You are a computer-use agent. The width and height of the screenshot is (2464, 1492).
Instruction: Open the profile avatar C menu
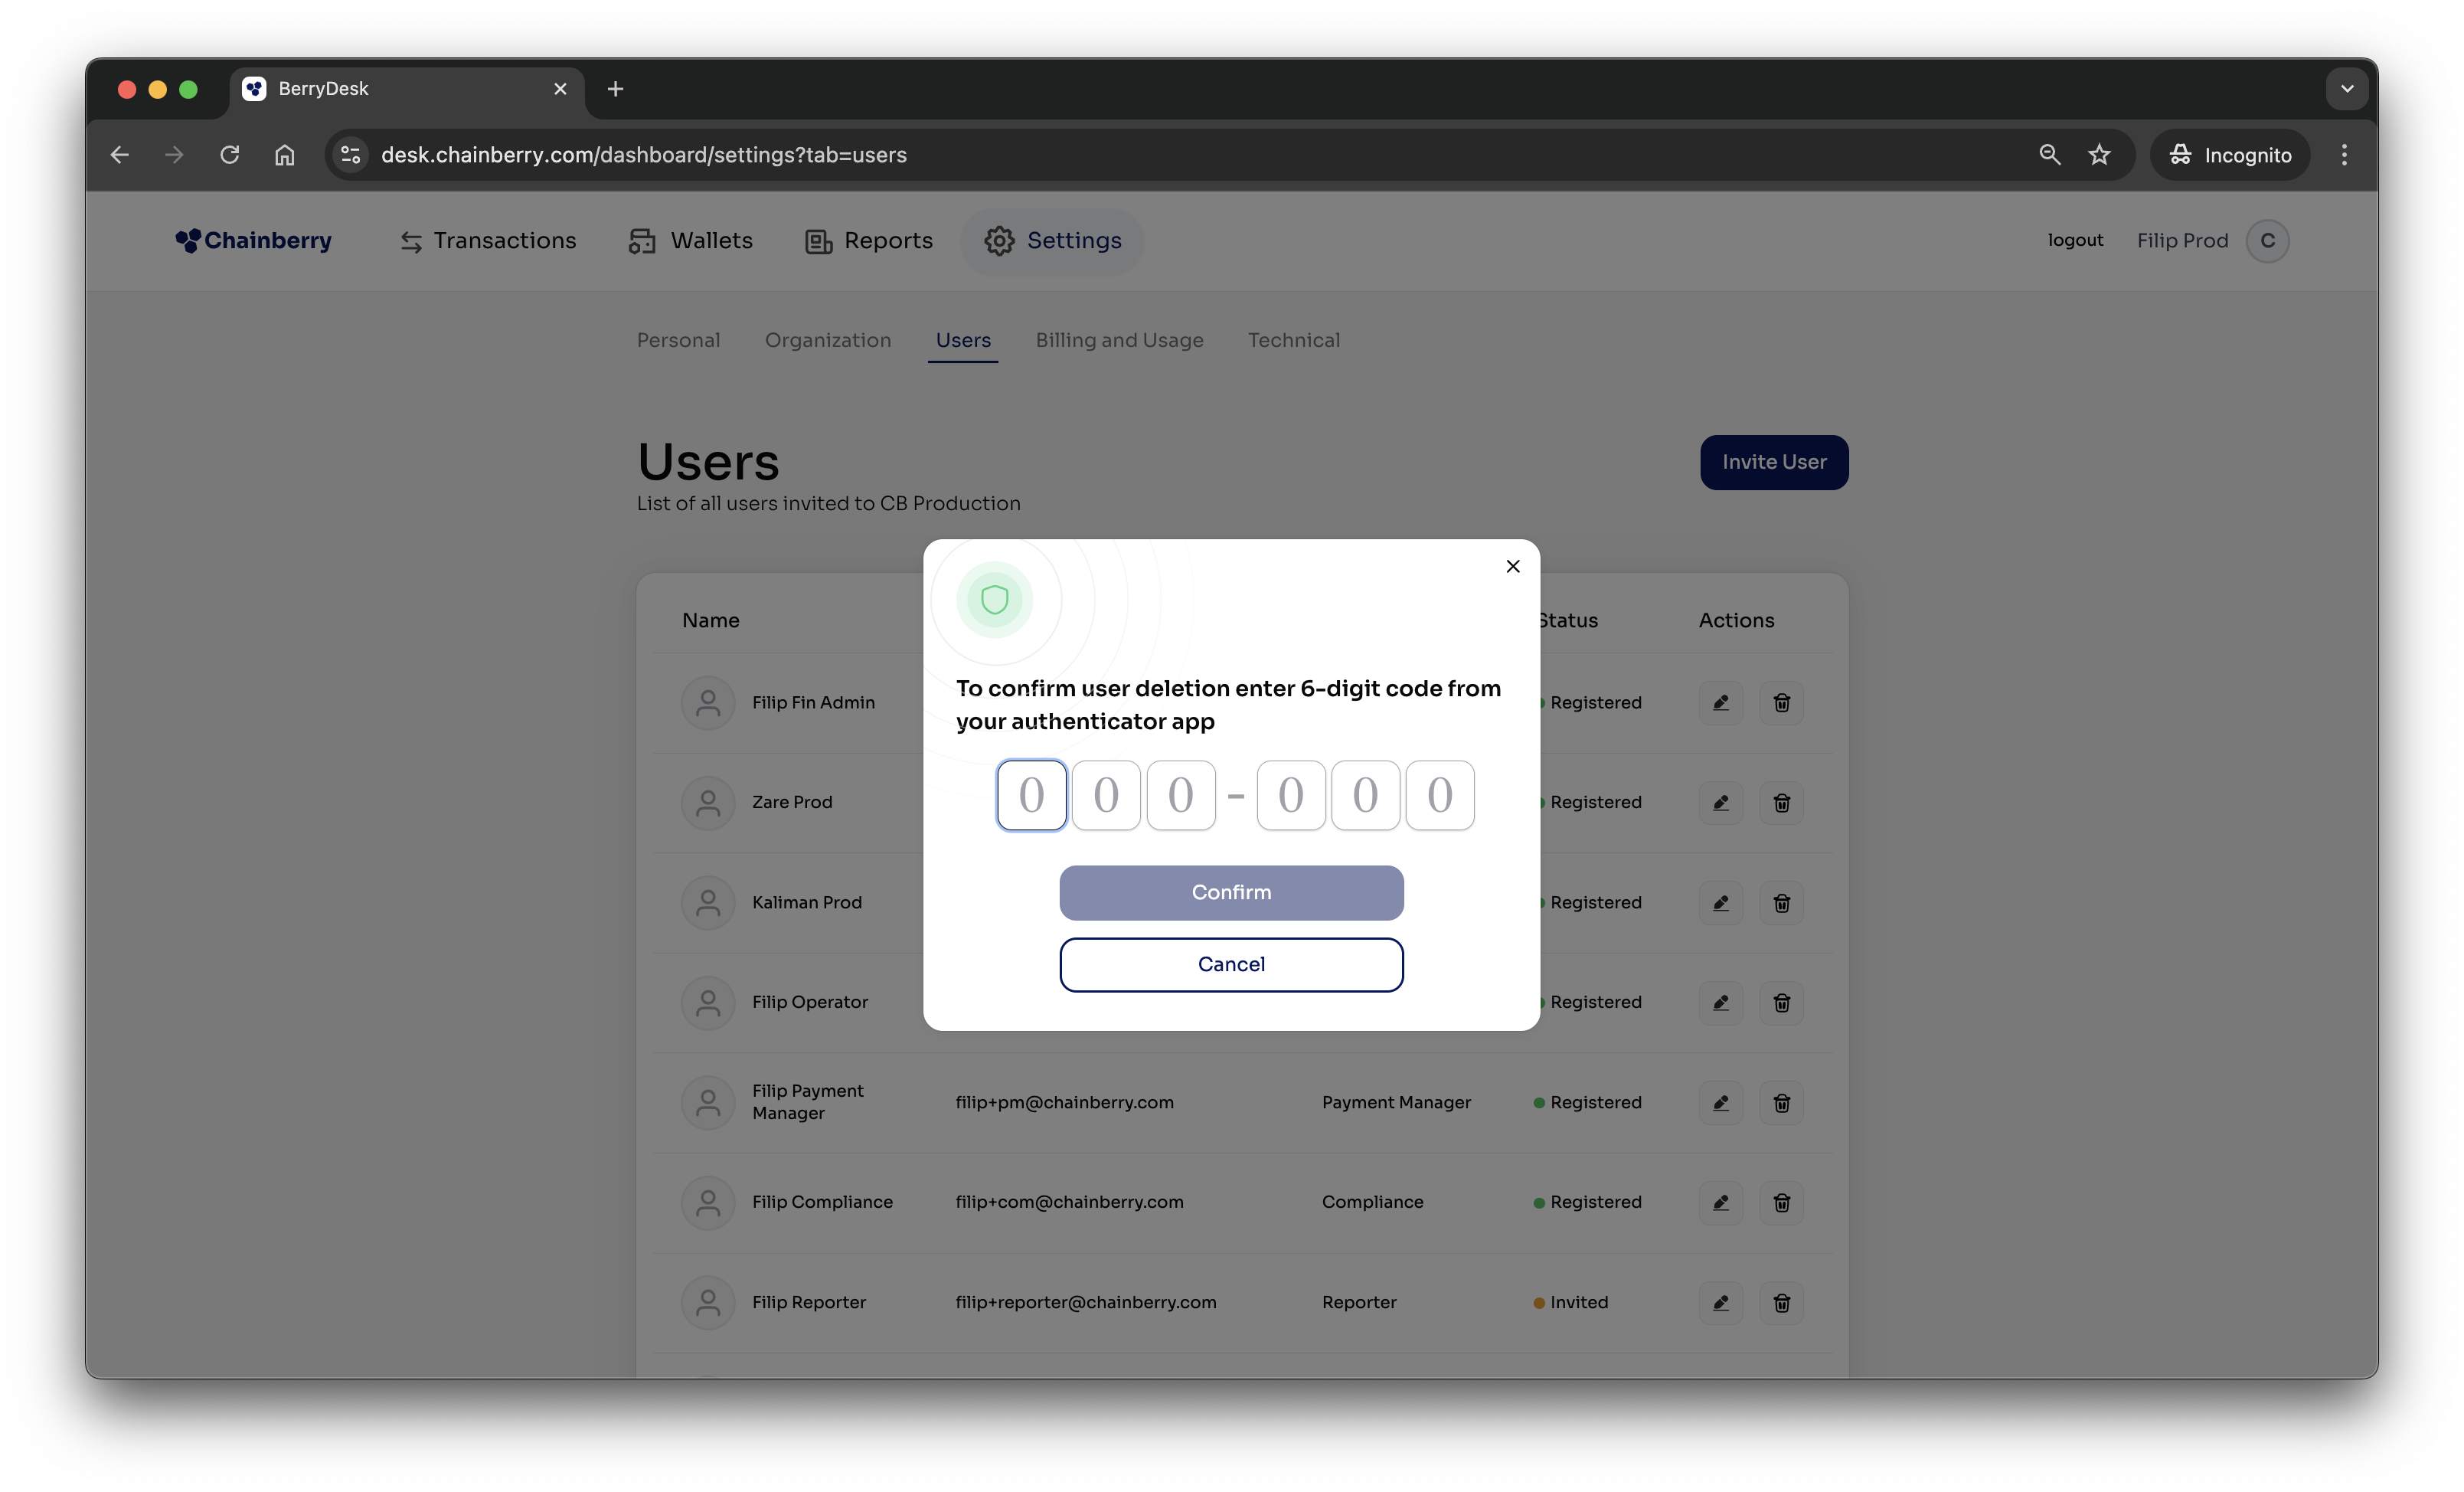pyautogui.click(x=2267, y=241)
